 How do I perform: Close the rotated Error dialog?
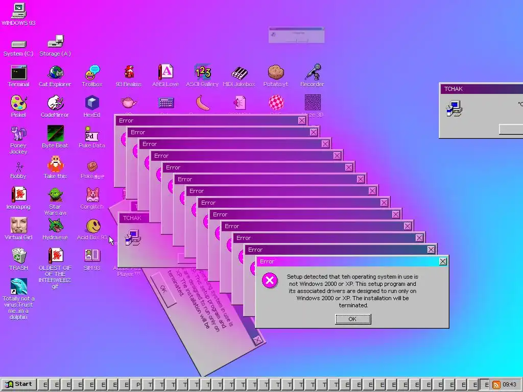coord(257,340)
